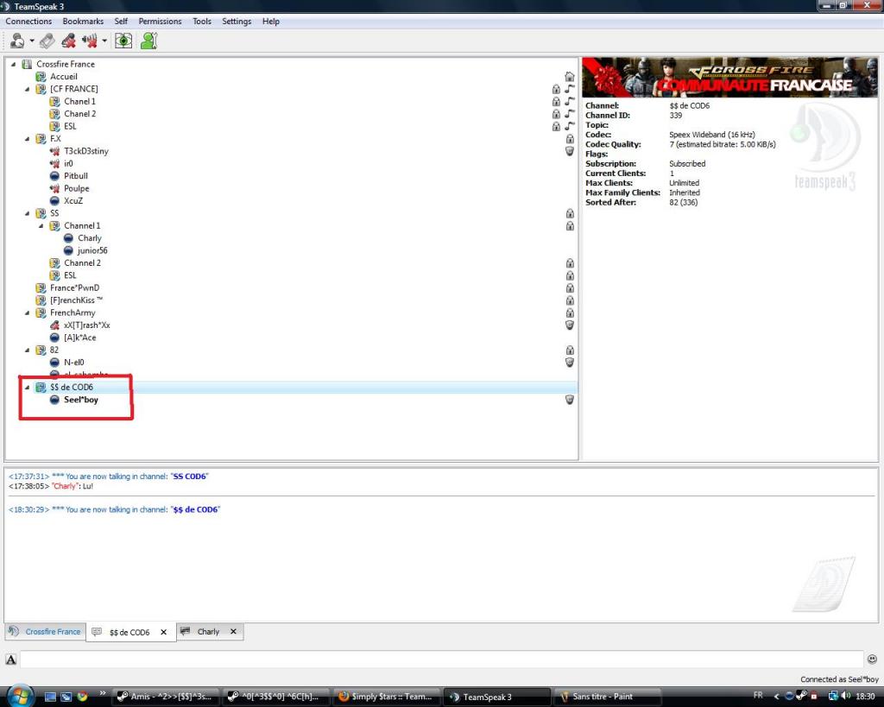884x707 pixels.
Task: Click the taskbar clock showing 18:30
Action: [x=865, y=697]
